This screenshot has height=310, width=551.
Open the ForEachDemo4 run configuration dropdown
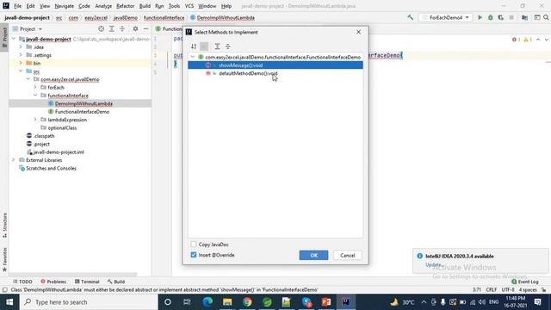[446, 17]
